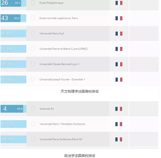Click the rank 4 score bar with 89.8
This screenshot has width=161, height=158.
(x=14, y=109)
